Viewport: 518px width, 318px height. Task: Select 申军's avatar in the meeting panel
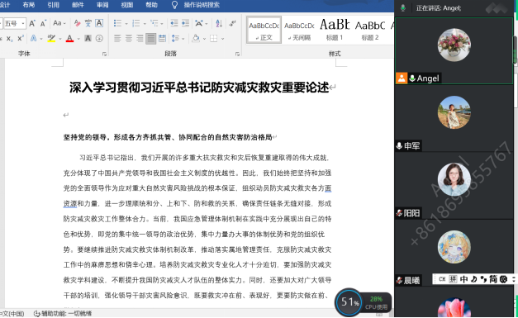tap(454, 112)
